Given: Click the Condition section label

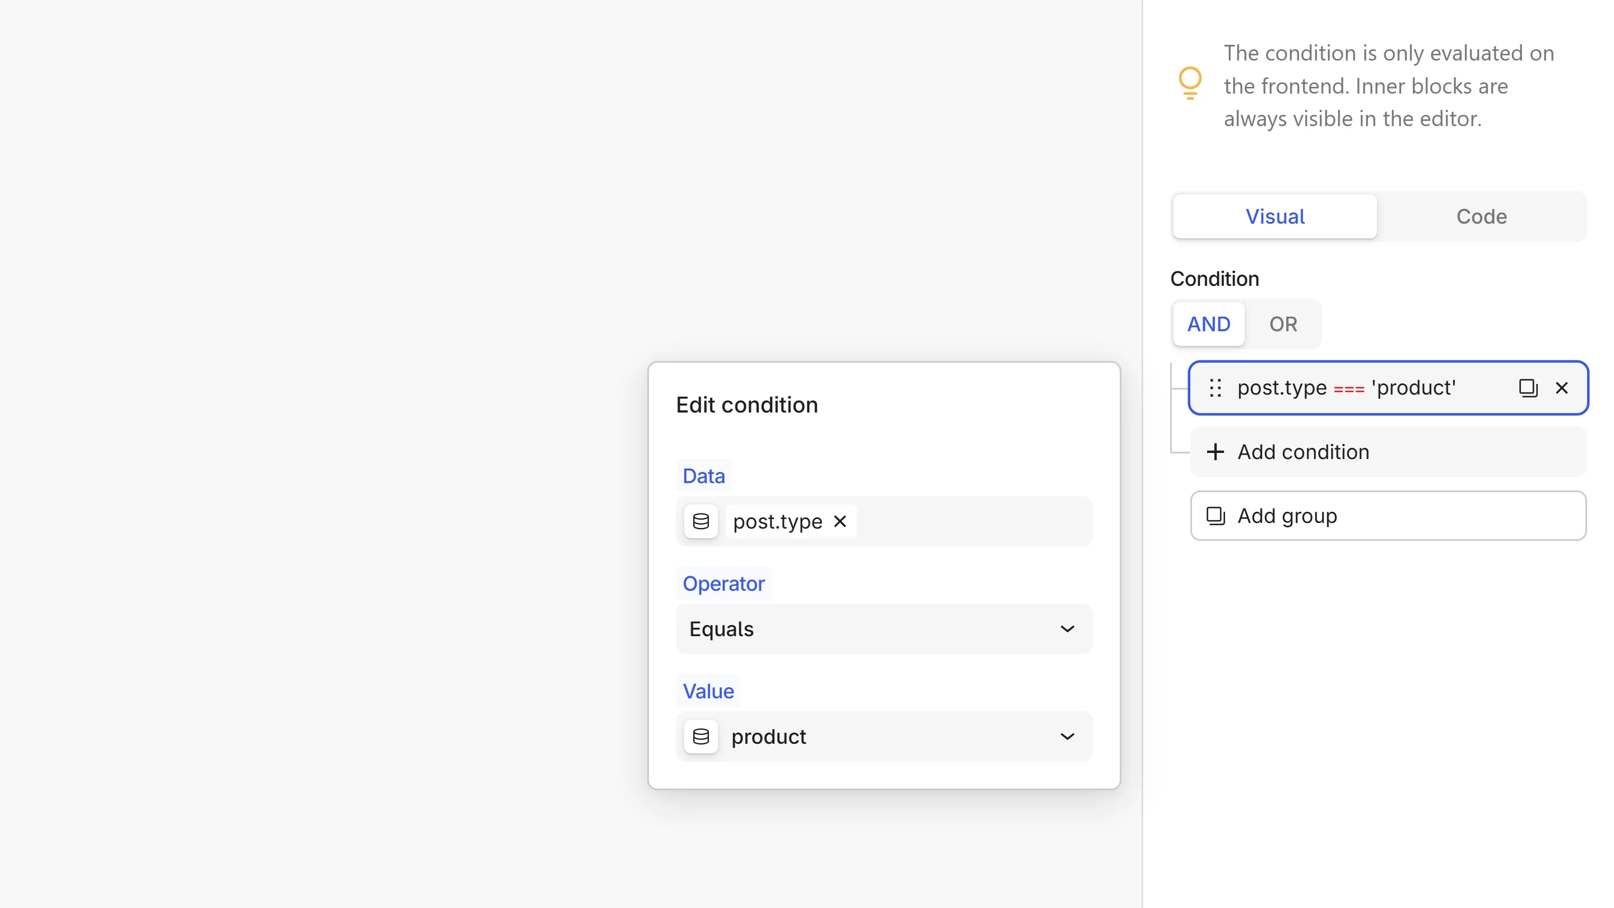Looking at the screenshot, I should point(1214,279).
